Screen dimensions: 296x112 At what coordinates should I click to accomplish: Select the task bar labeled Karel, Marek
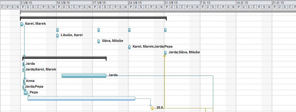click(x=22, y=24)
